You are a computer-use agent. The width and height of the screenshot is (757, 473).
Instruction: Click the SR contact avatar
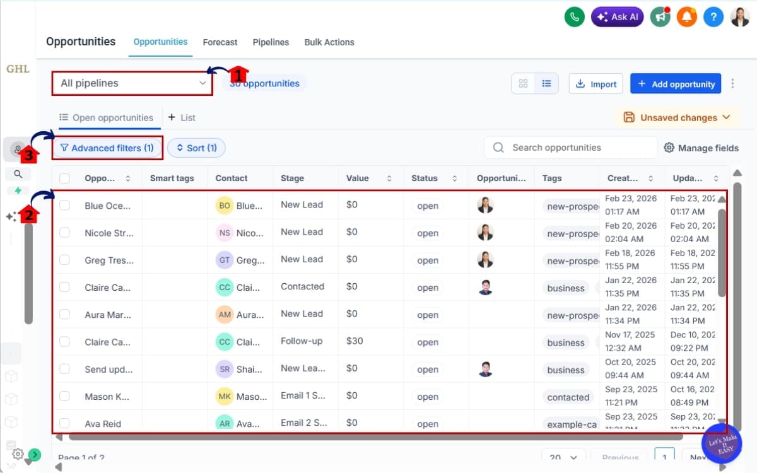click(x=225, y=369)
